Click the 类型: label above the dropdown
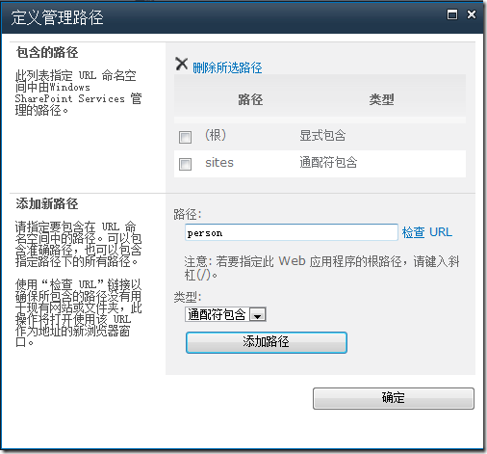487x454 pixels. (188, 297)
